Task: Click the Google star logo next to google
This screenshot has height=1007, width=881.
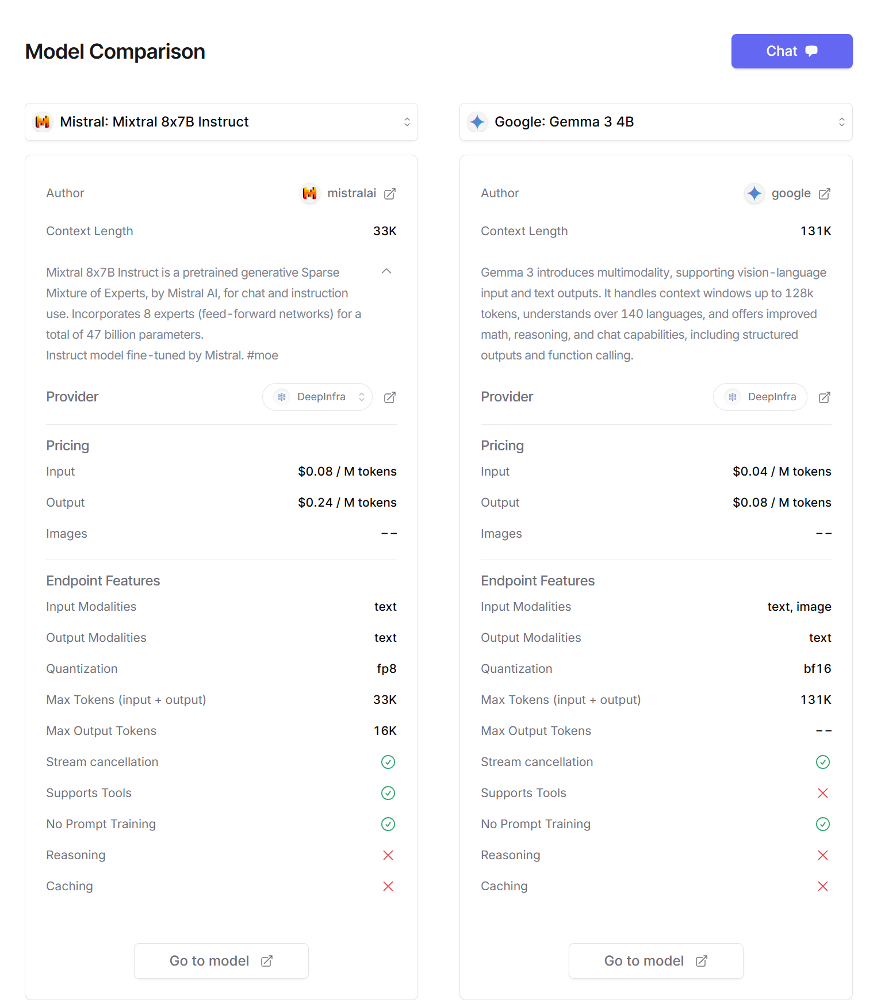Action: (x=754, y=193)
